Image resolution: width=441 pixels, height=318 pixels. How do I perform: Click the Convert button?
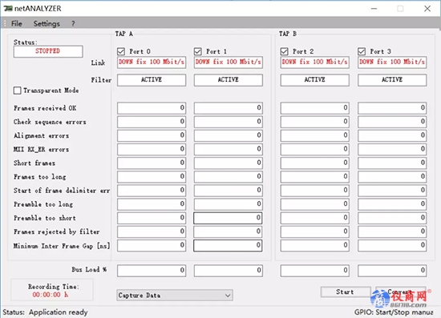tap(400, 292)
